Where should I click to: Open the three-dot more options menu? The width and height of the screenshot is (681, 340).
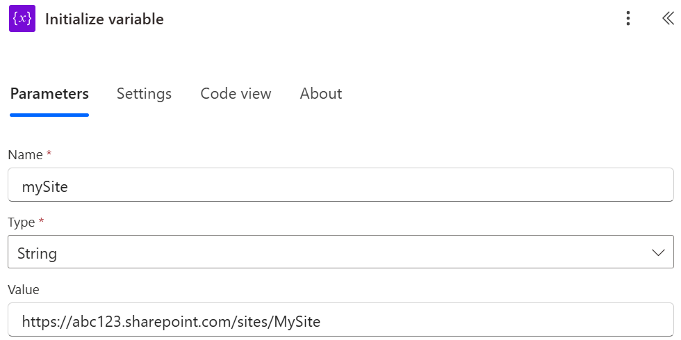point(628,19)
